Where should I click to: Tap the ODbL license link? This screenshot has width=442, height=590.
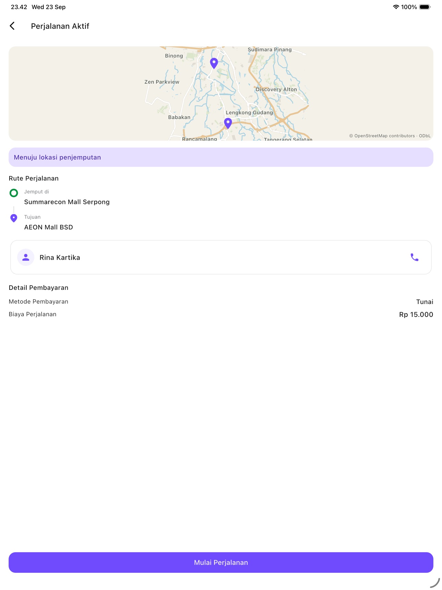click(x=425, y=136)
